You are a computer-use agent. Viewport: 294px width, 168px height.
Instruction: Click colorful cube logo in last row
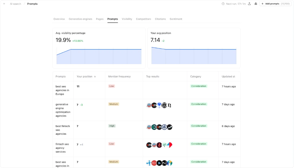[169, 163]
